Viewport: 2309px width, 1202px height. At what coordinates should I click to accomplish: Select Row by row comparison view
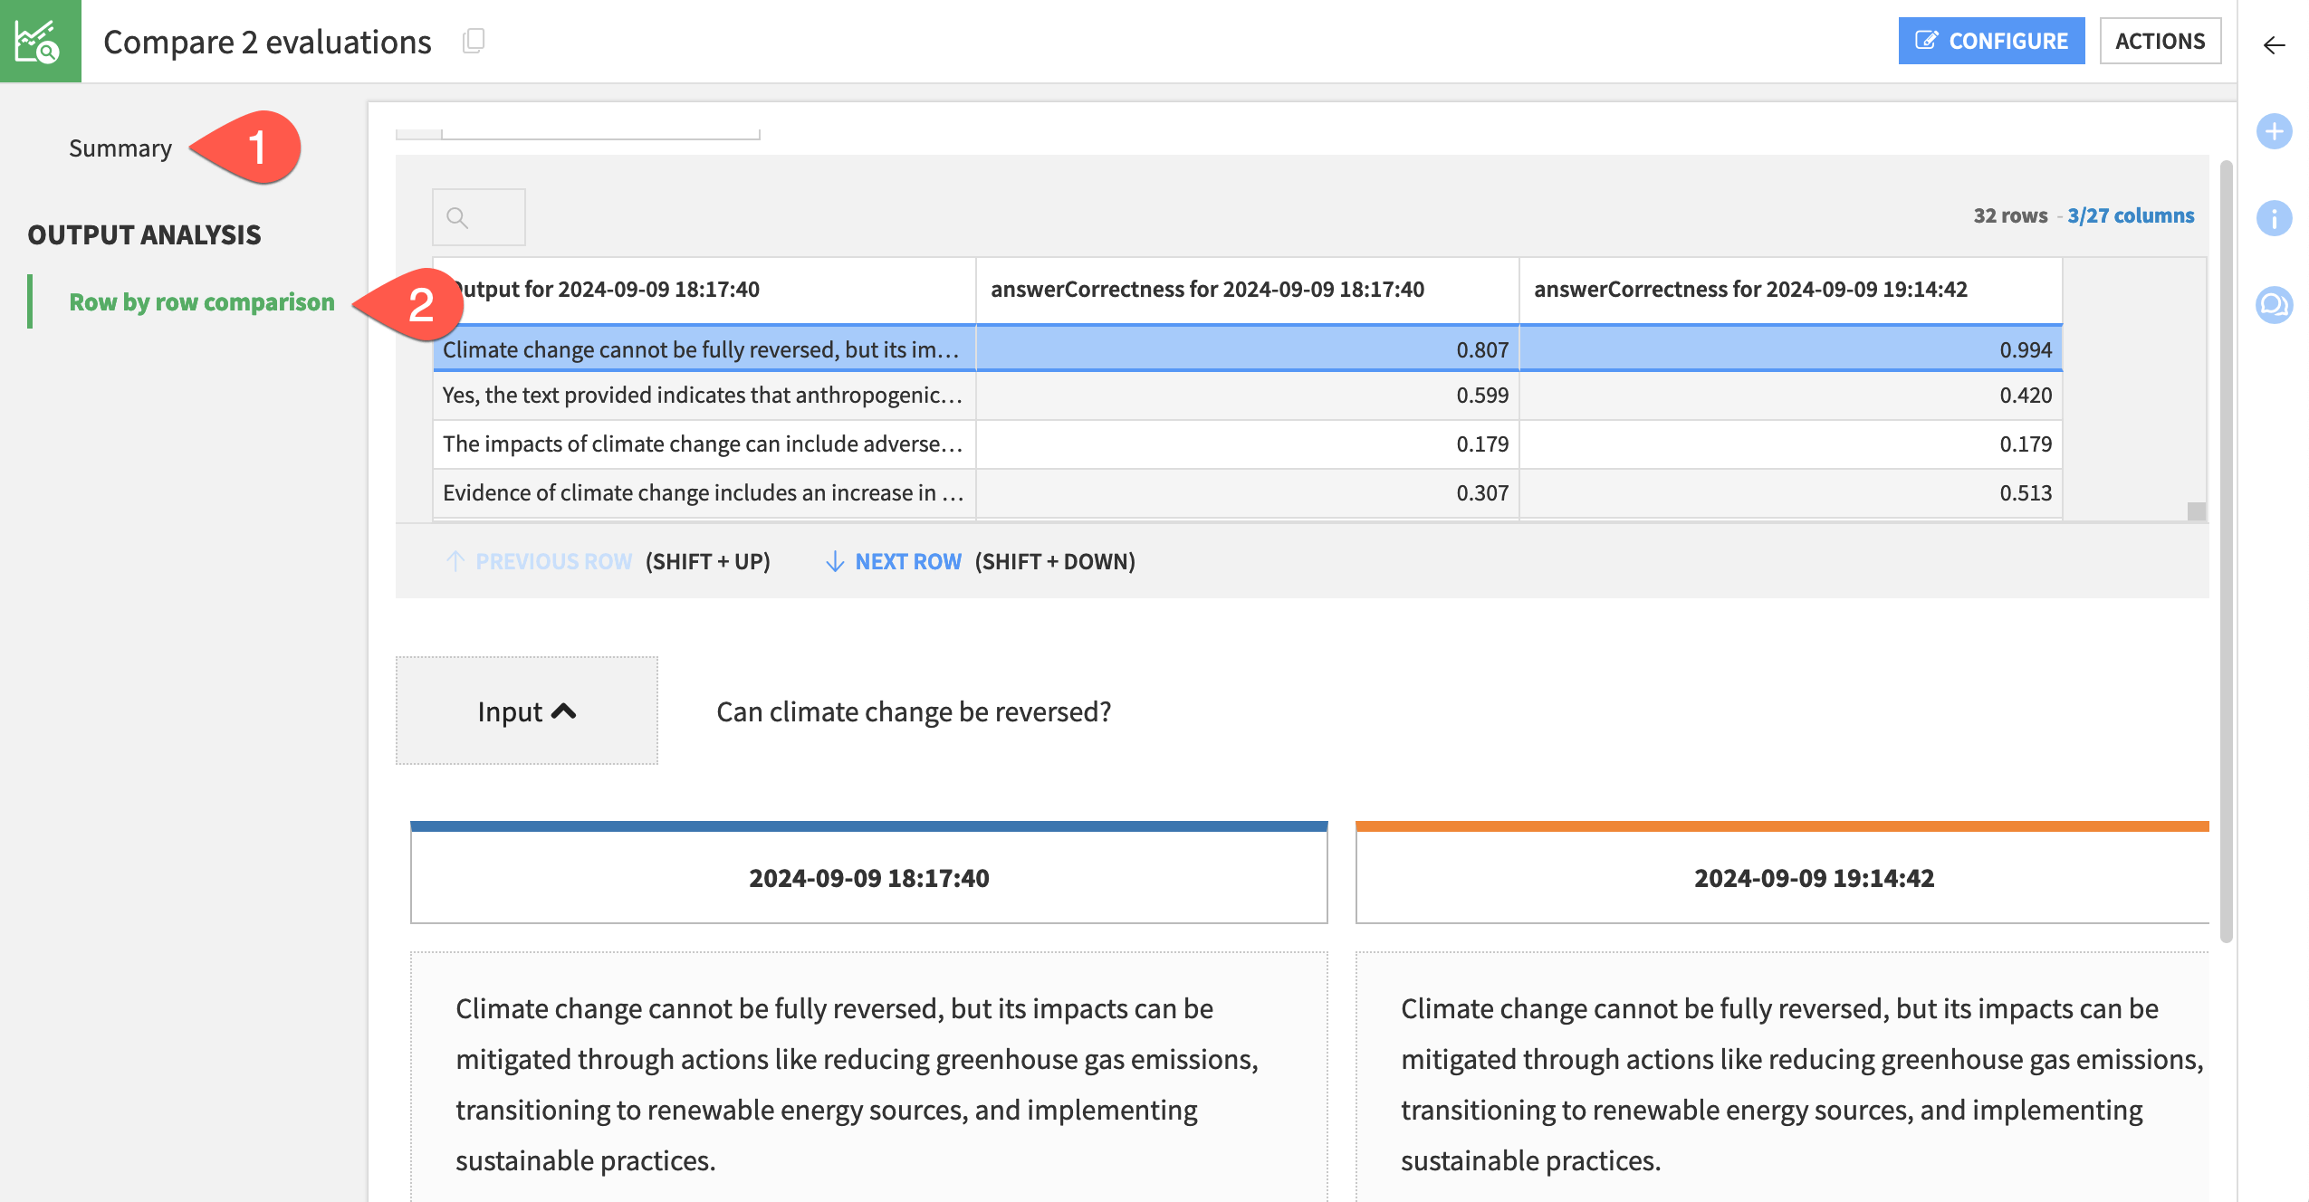pyautogui.click(x=202, y=300)
